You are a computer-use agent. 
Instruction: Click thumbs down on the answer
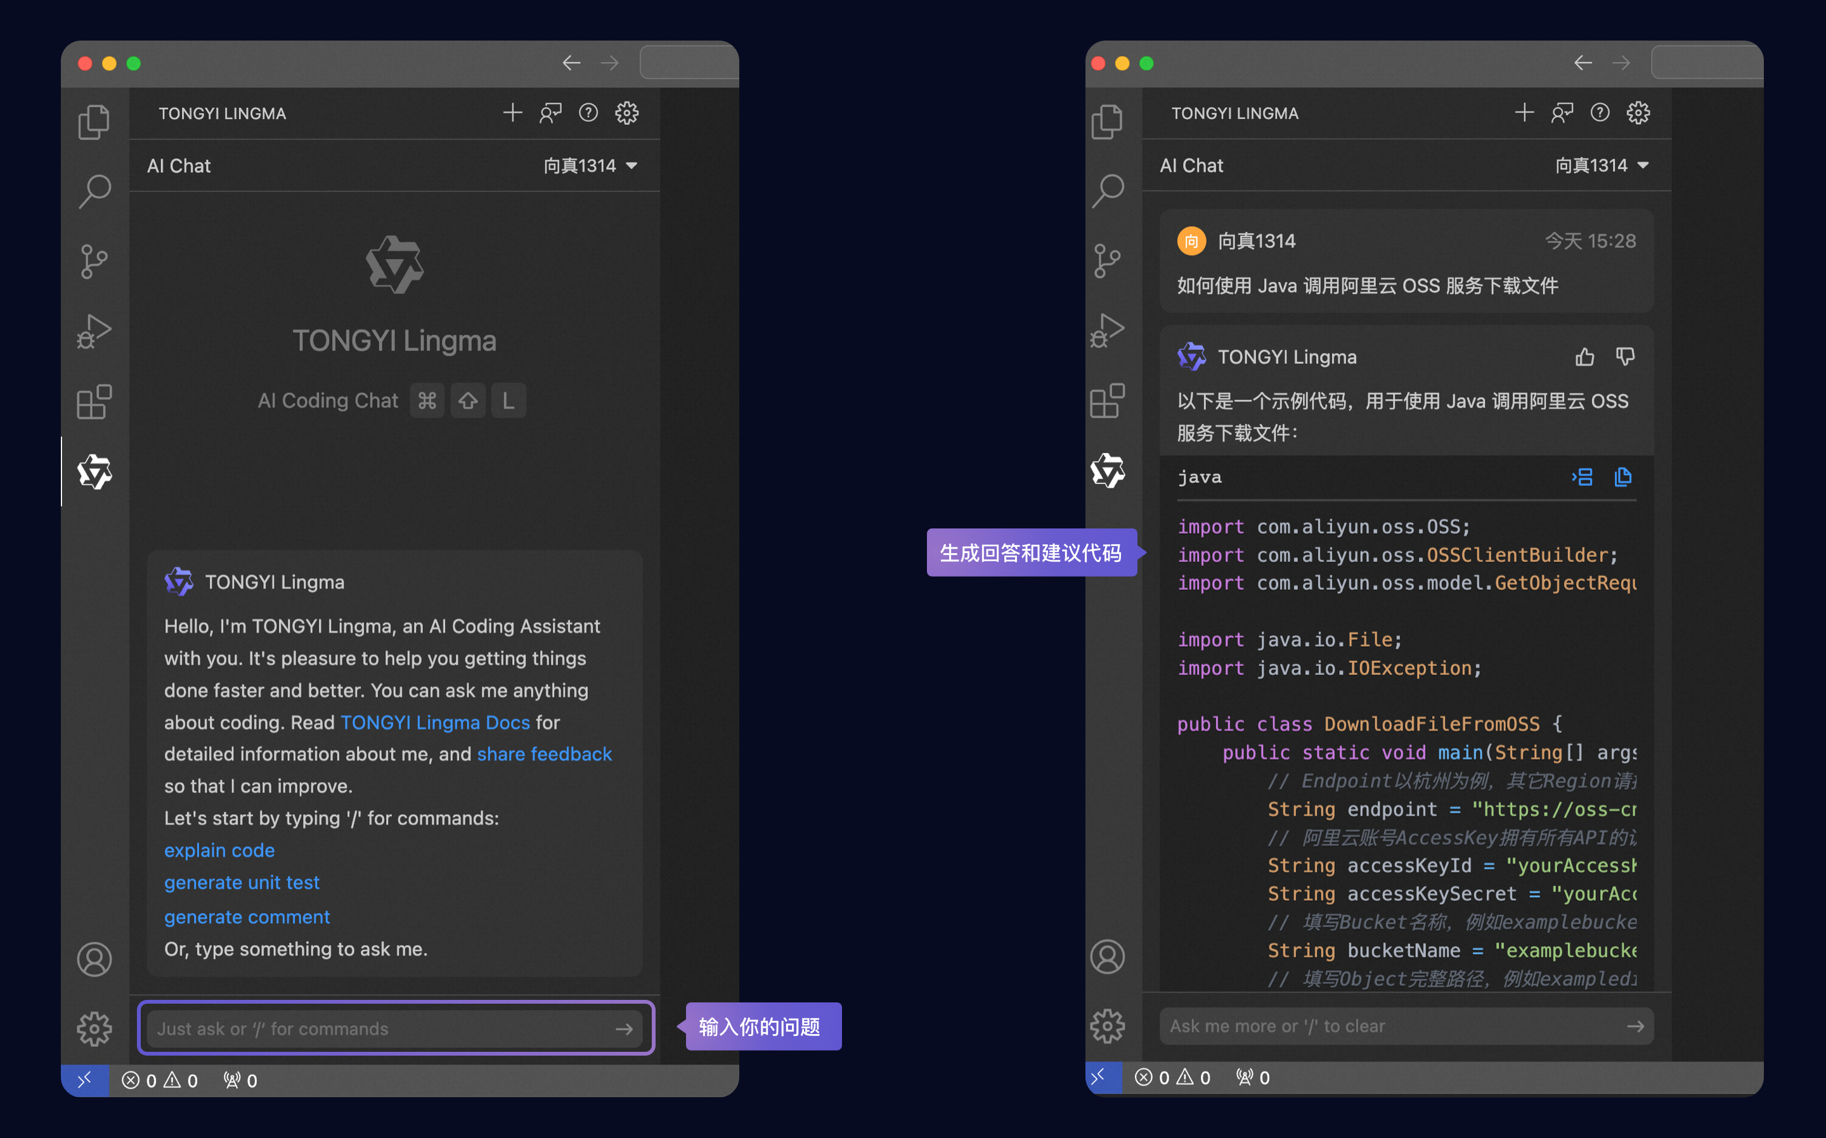point(1625,357)
